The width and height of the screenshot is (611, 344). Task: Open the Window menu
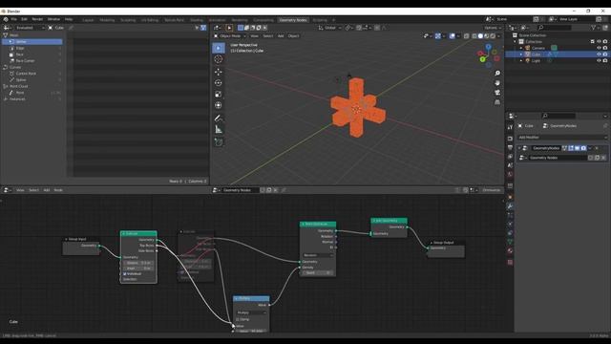53,19
